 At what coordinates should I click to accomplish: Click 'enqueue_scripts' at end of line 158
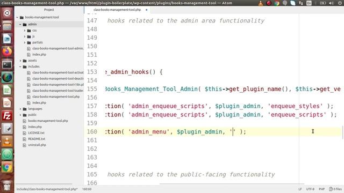tap(297, 115)
